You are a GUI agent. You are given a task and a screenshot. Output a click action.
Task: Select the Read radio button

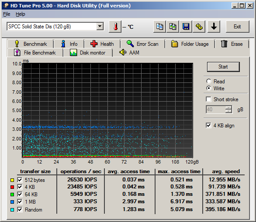coord(209,81)
